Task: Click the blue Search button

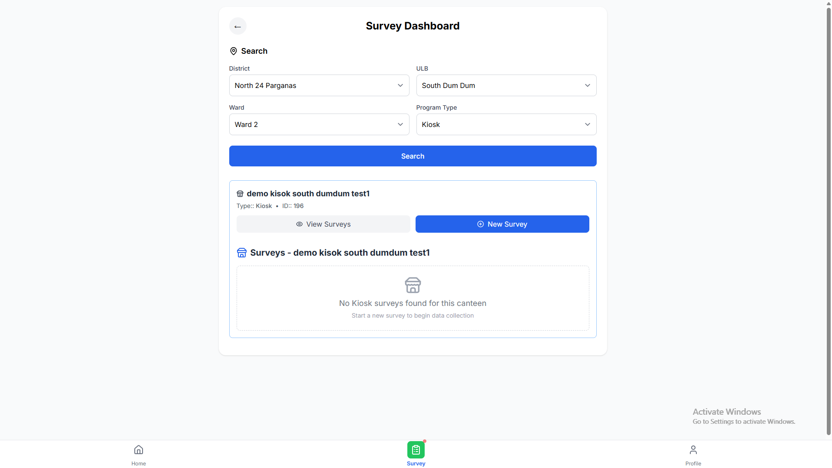Action: pos(413,156)
